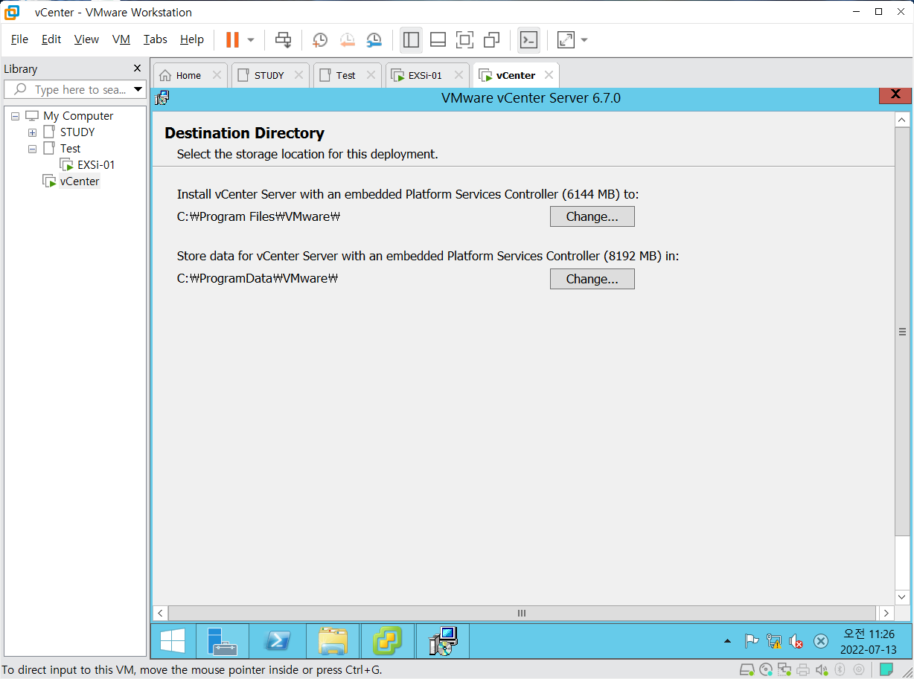Click the guest clock showing 11:26
This screenshot has height=679, width=914.
click(869, 641)
